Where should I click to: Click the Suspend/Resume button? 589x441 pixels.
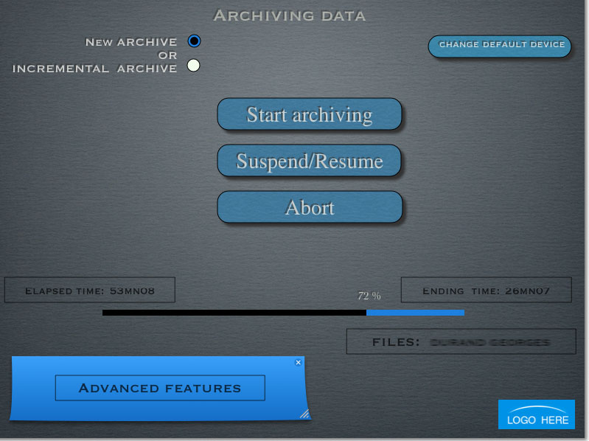(309, 161)
